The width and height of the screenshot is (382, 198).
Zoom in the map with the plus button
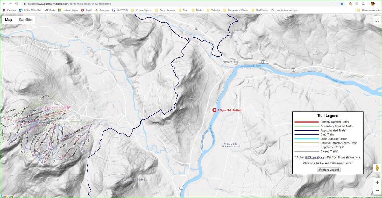point(377,182)
